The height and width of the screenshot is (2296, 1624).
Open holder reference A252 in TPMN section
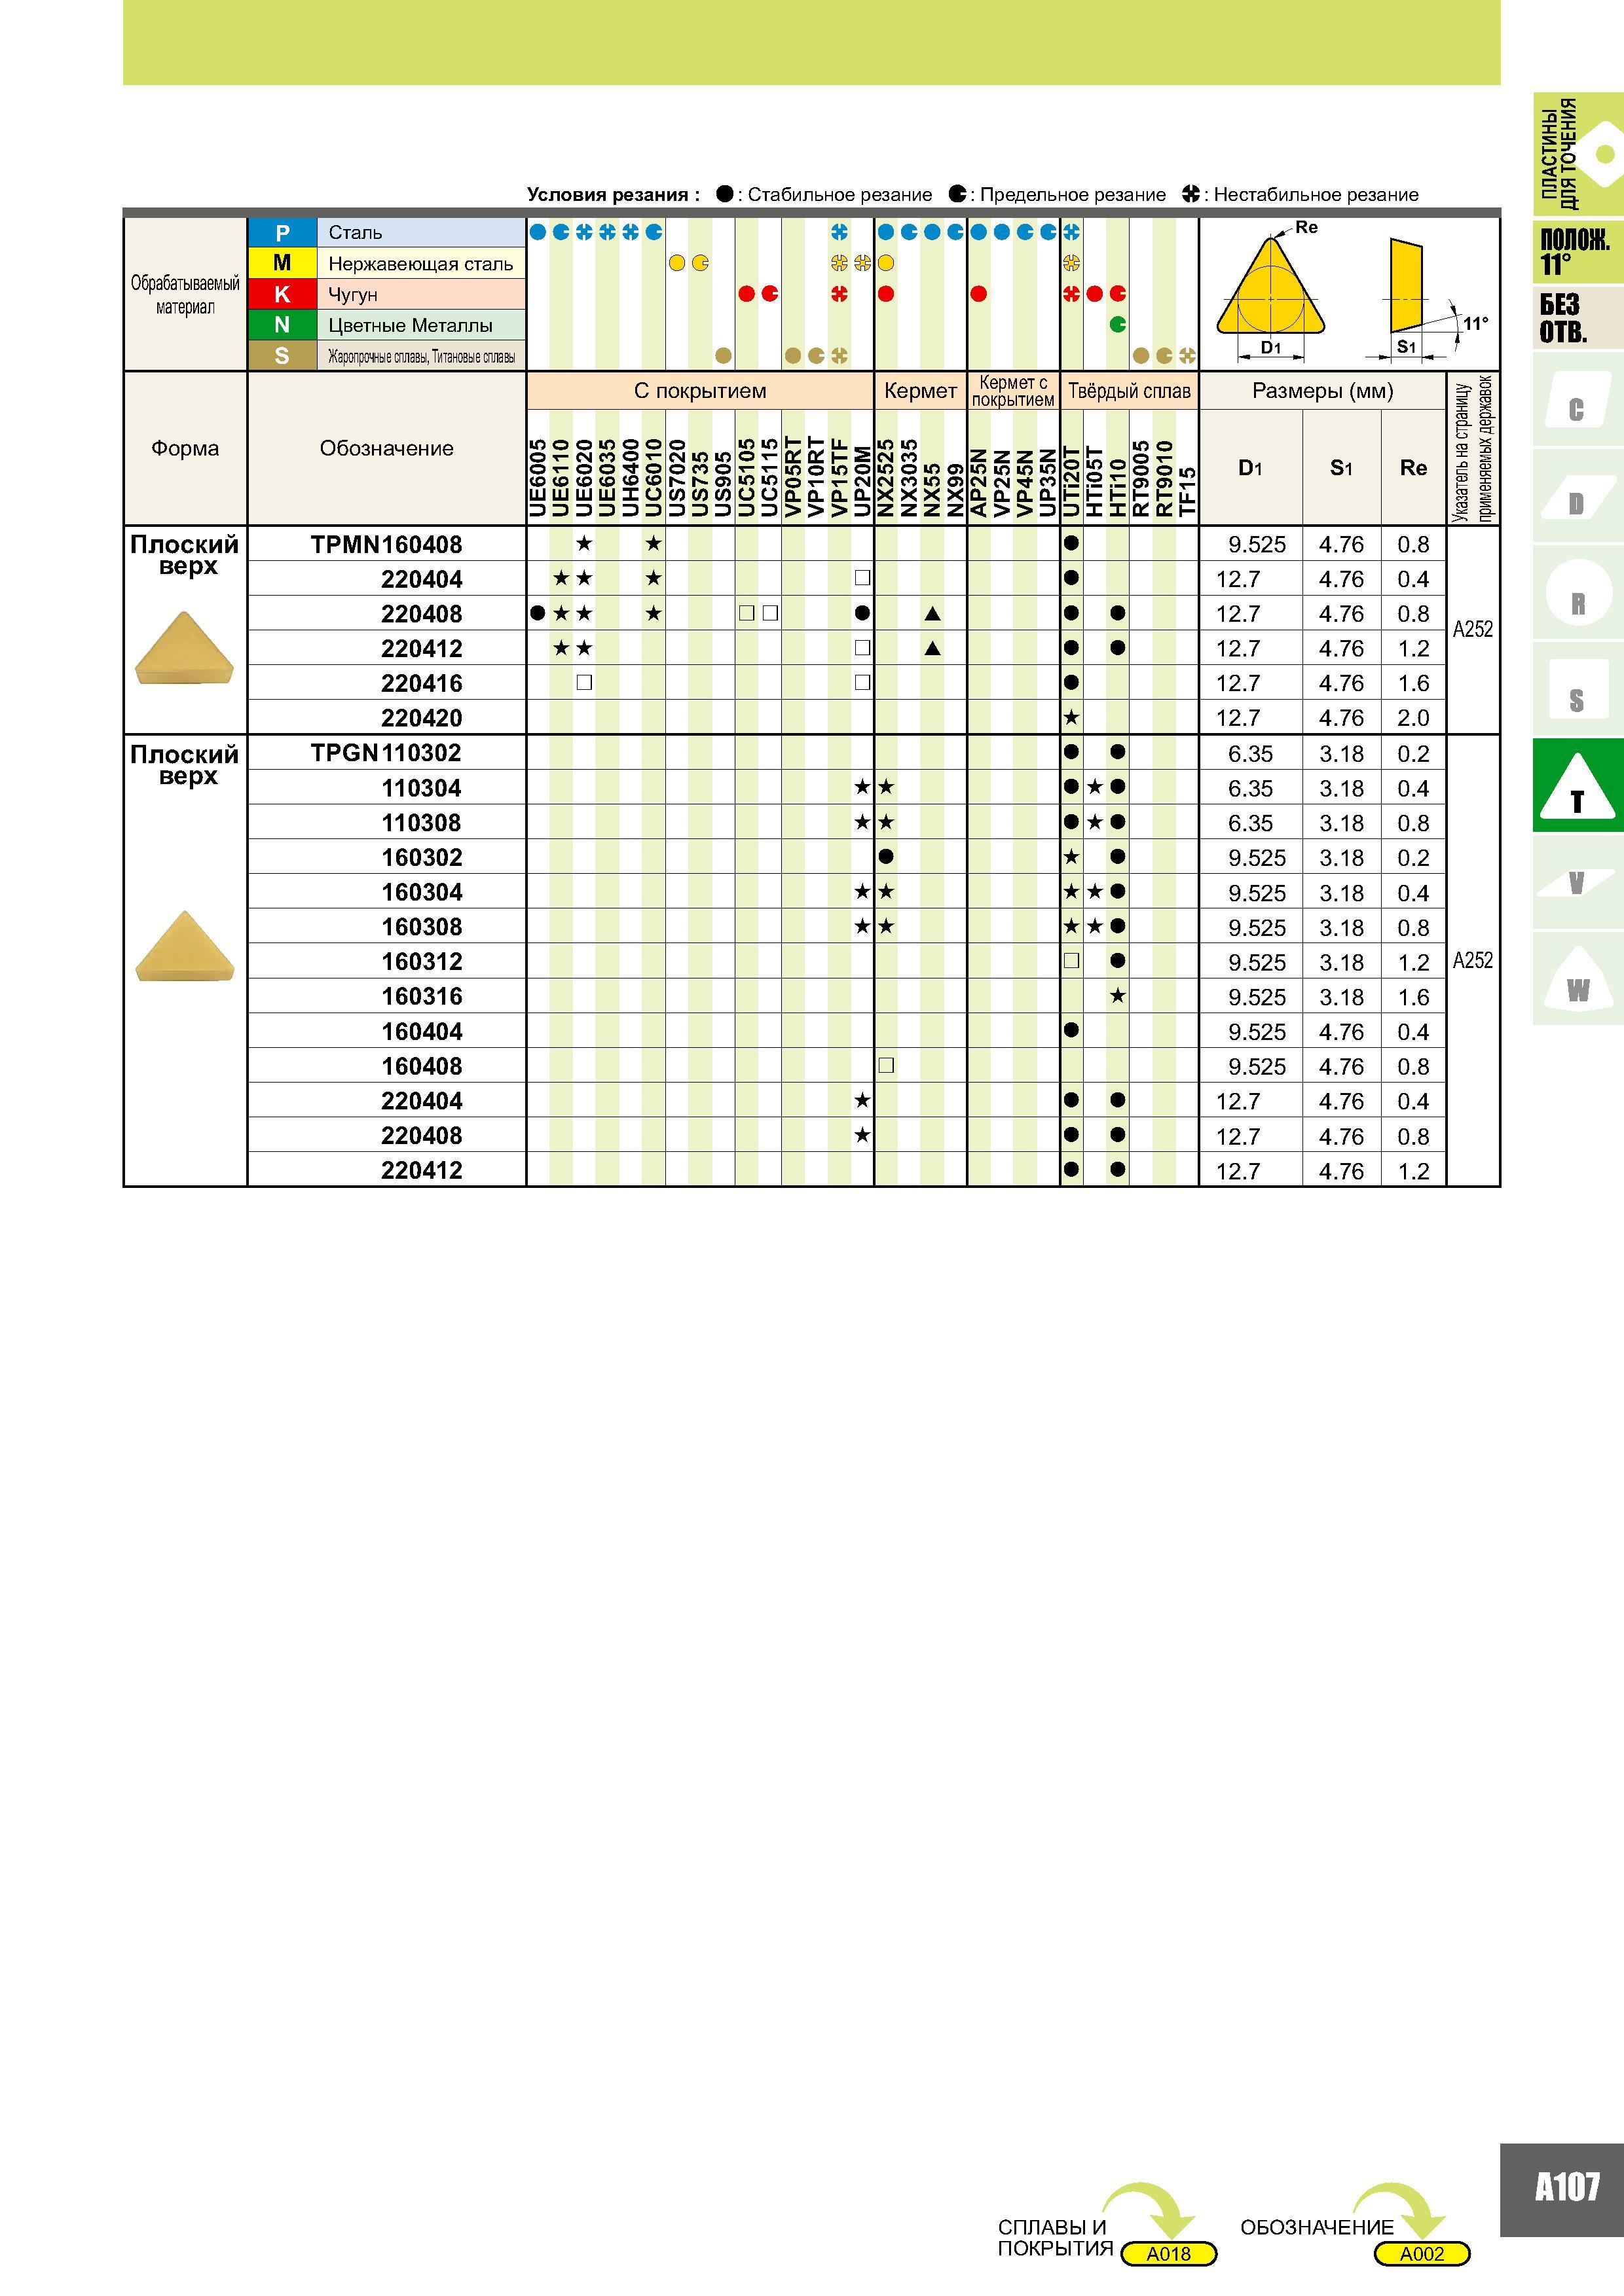point(1473,629)
